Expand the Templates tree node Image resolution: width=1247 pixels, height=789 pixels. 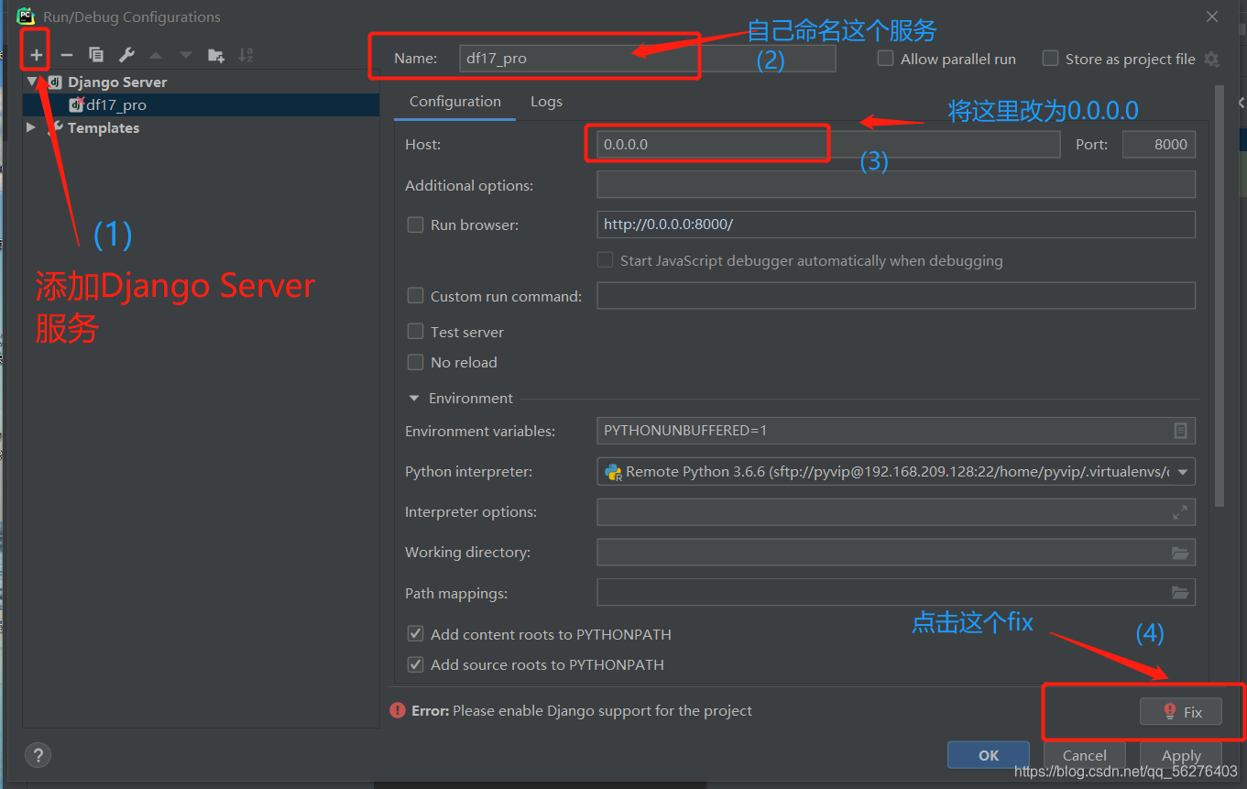pyautogui.click(x=32, y=127)
